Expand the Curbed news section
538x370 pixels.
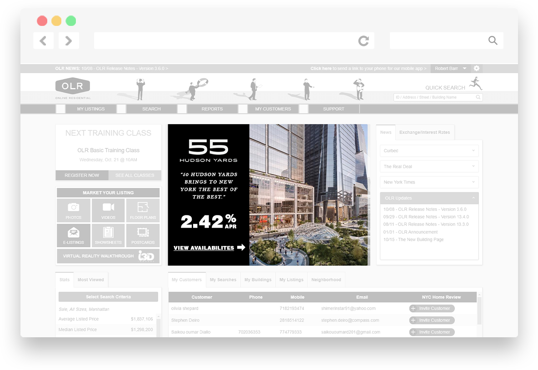point(429,150)
